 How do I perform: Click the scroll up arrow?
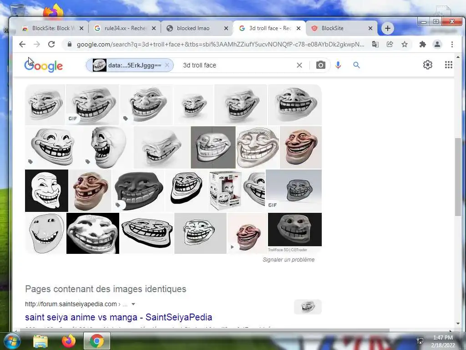[x=458, y=57]
